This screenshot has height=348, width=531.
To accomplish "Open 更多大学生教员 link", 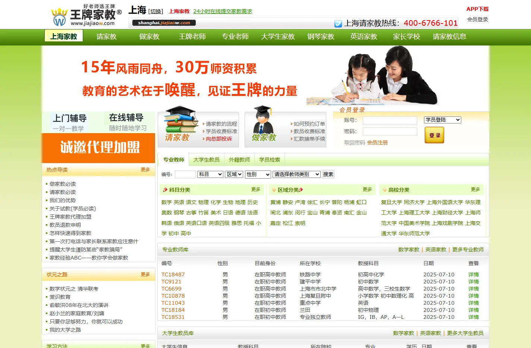I will [465, 333].
